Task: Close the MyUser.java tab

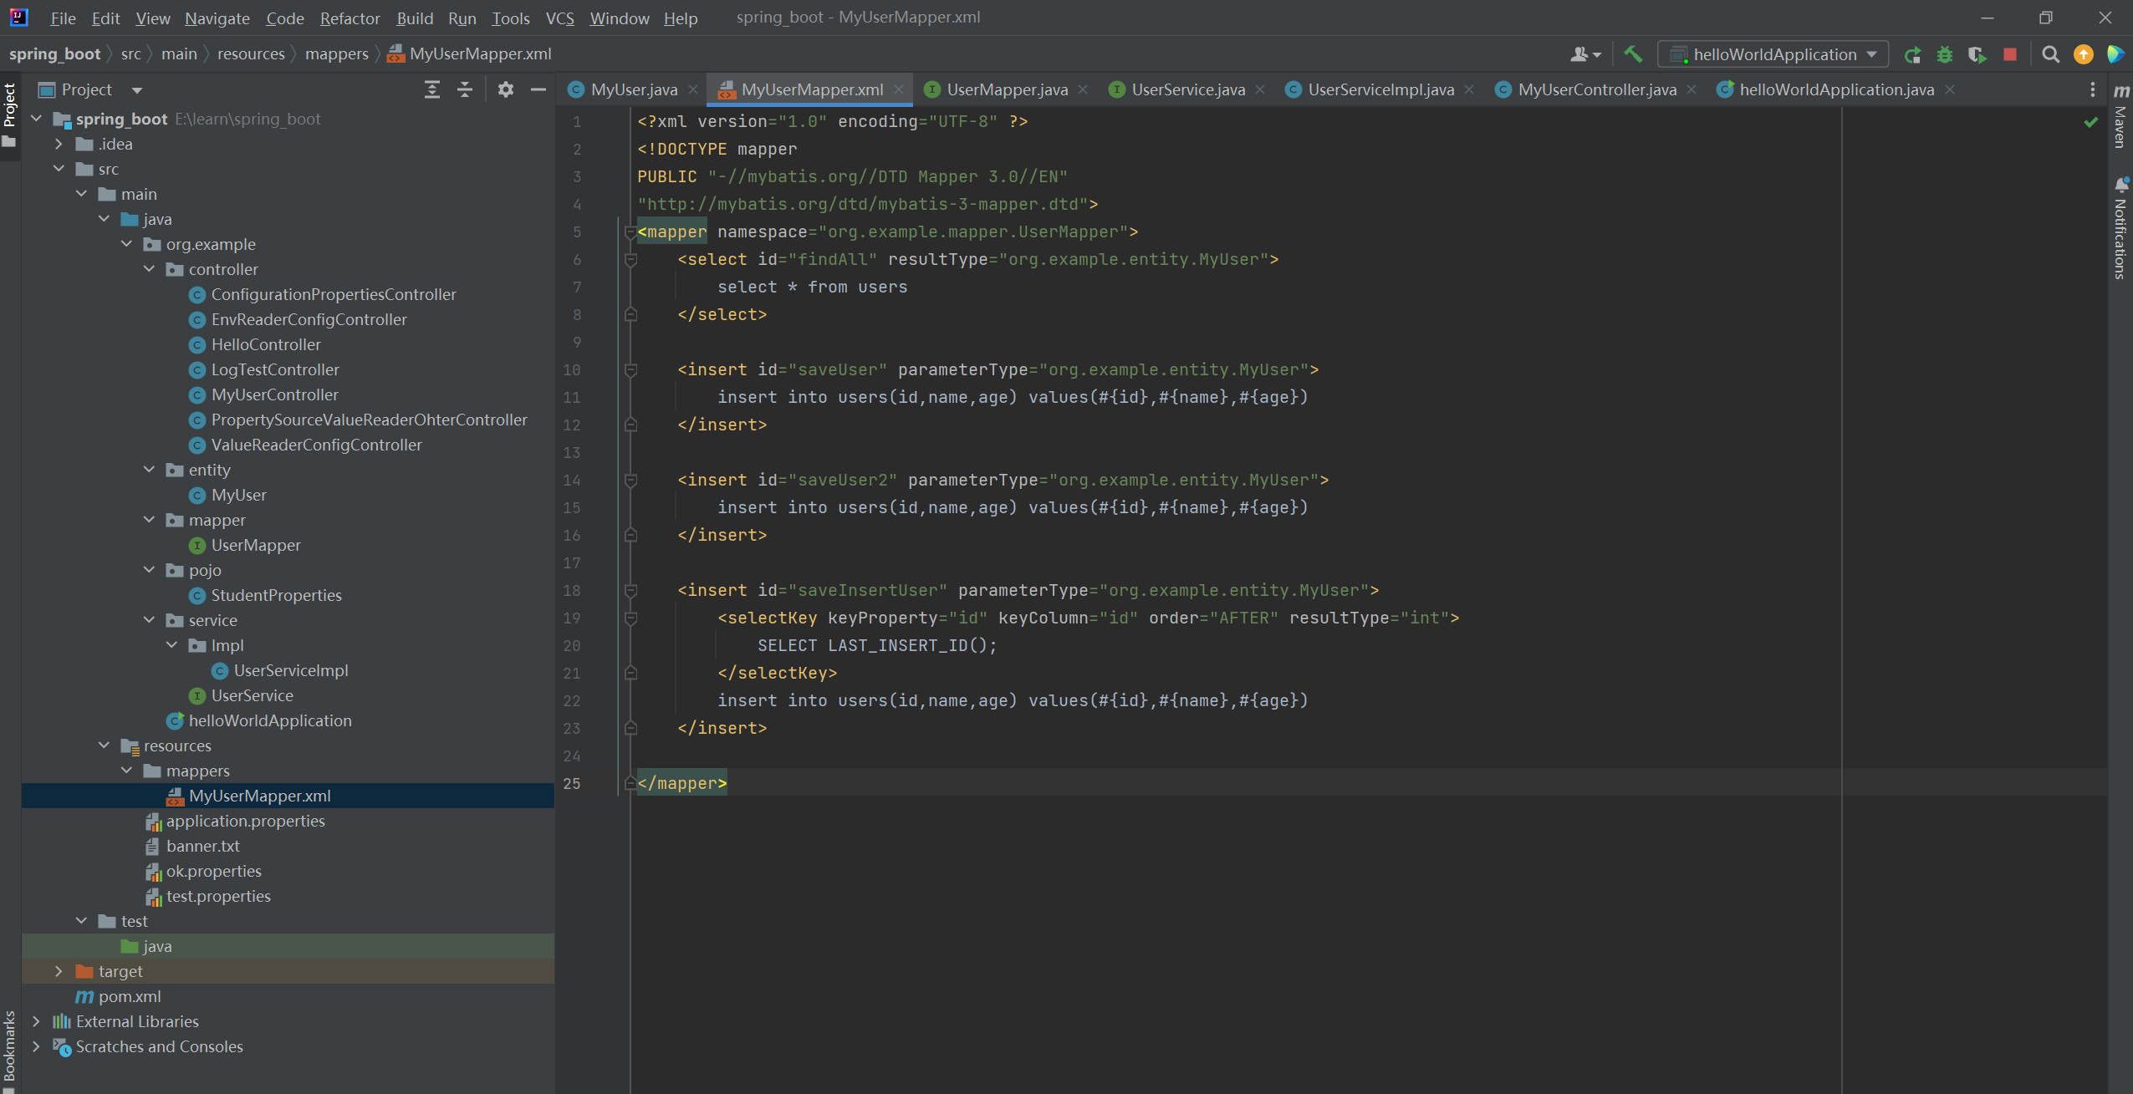Action: tap(693, 89)
